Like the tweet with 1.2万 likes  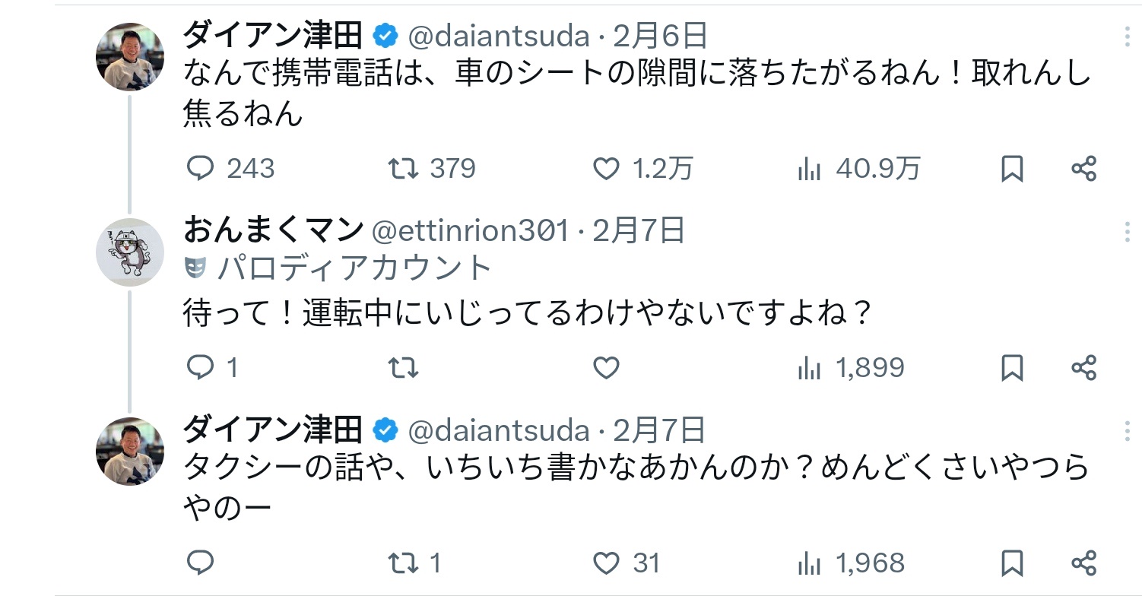coord(606,168)
